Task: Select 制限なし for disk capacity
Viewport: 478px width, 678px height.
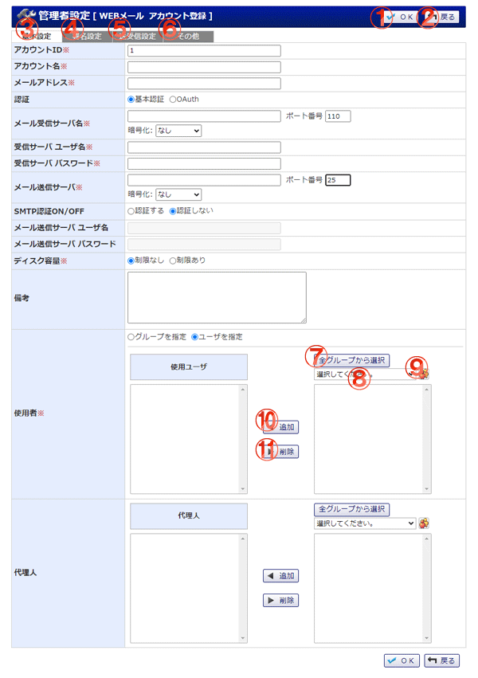Action: (x=131, y=261)
